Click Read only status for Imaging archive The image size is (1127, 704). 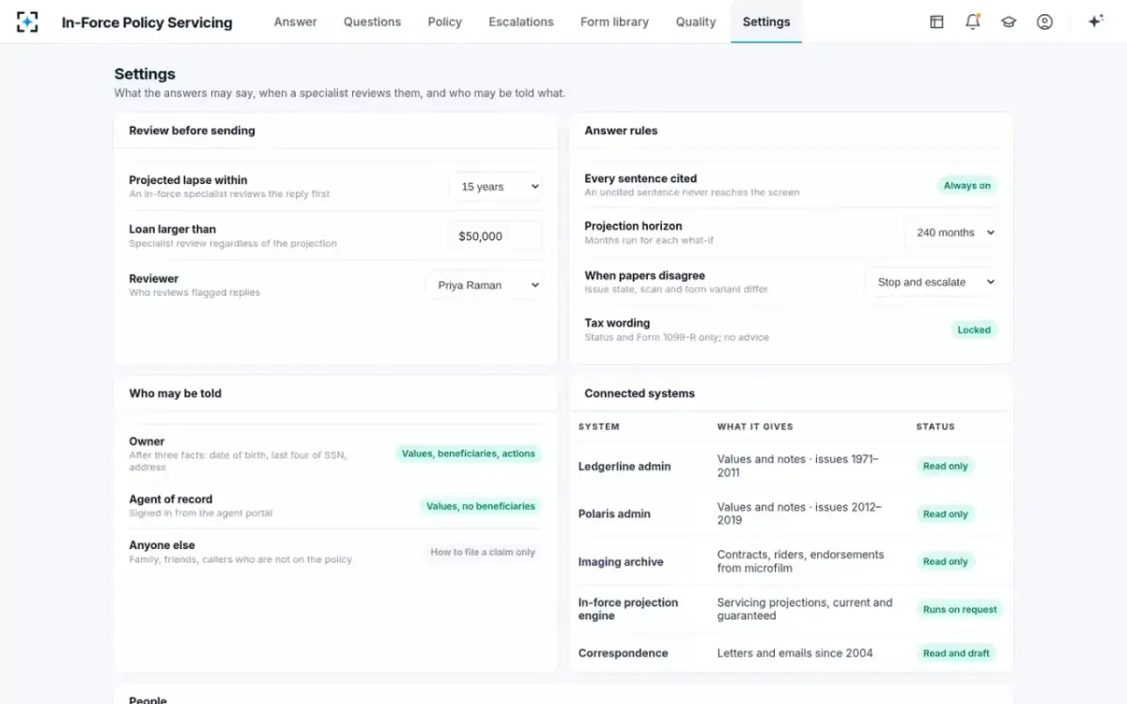pyautogui.click(x=945, y=561)
